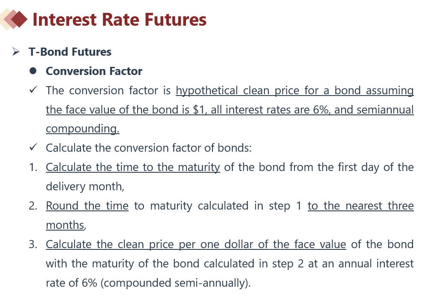Click the text 'delivery month,'
Viewport: 429px width, 300px height.
(85, 186)
